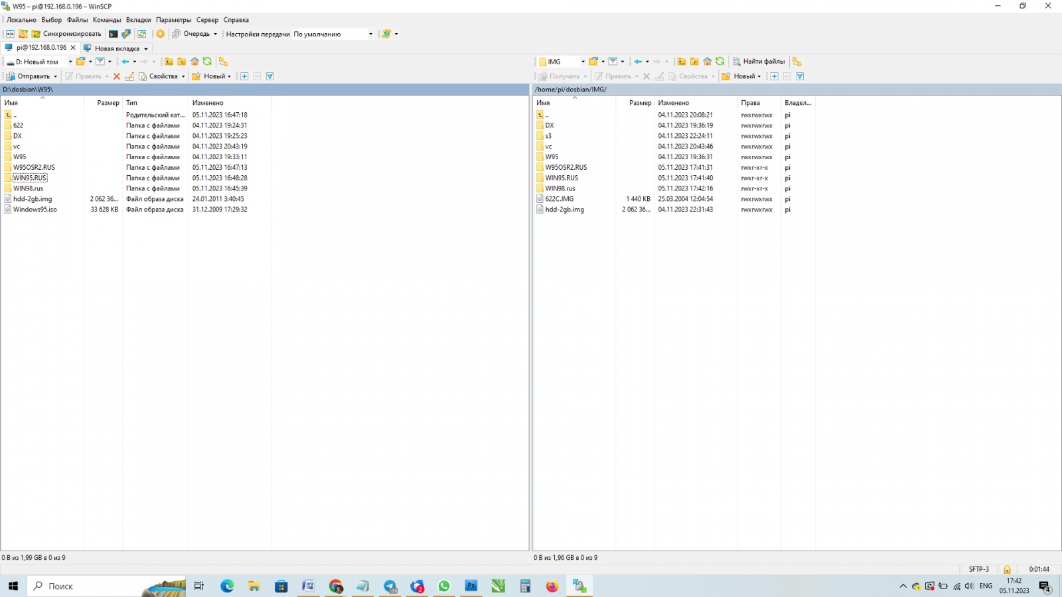
Task: Open the terminal console icon
Action: [x=114, y=34]
